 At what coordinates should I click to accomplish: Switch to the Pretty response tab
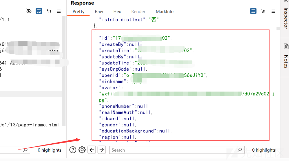tap(78, 11)
